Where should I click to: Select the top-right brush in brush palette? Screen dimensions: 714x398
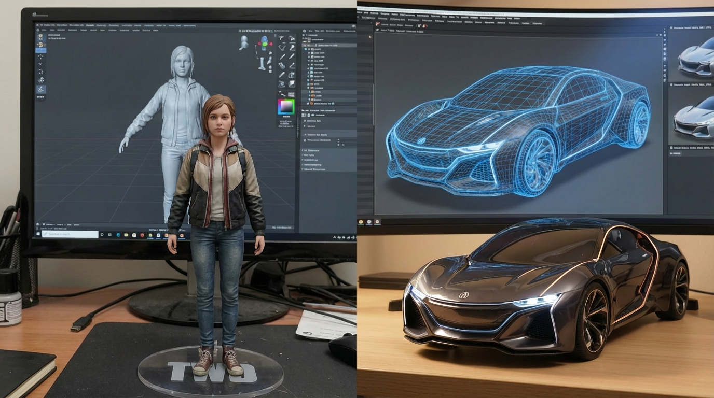pos(292,38)
